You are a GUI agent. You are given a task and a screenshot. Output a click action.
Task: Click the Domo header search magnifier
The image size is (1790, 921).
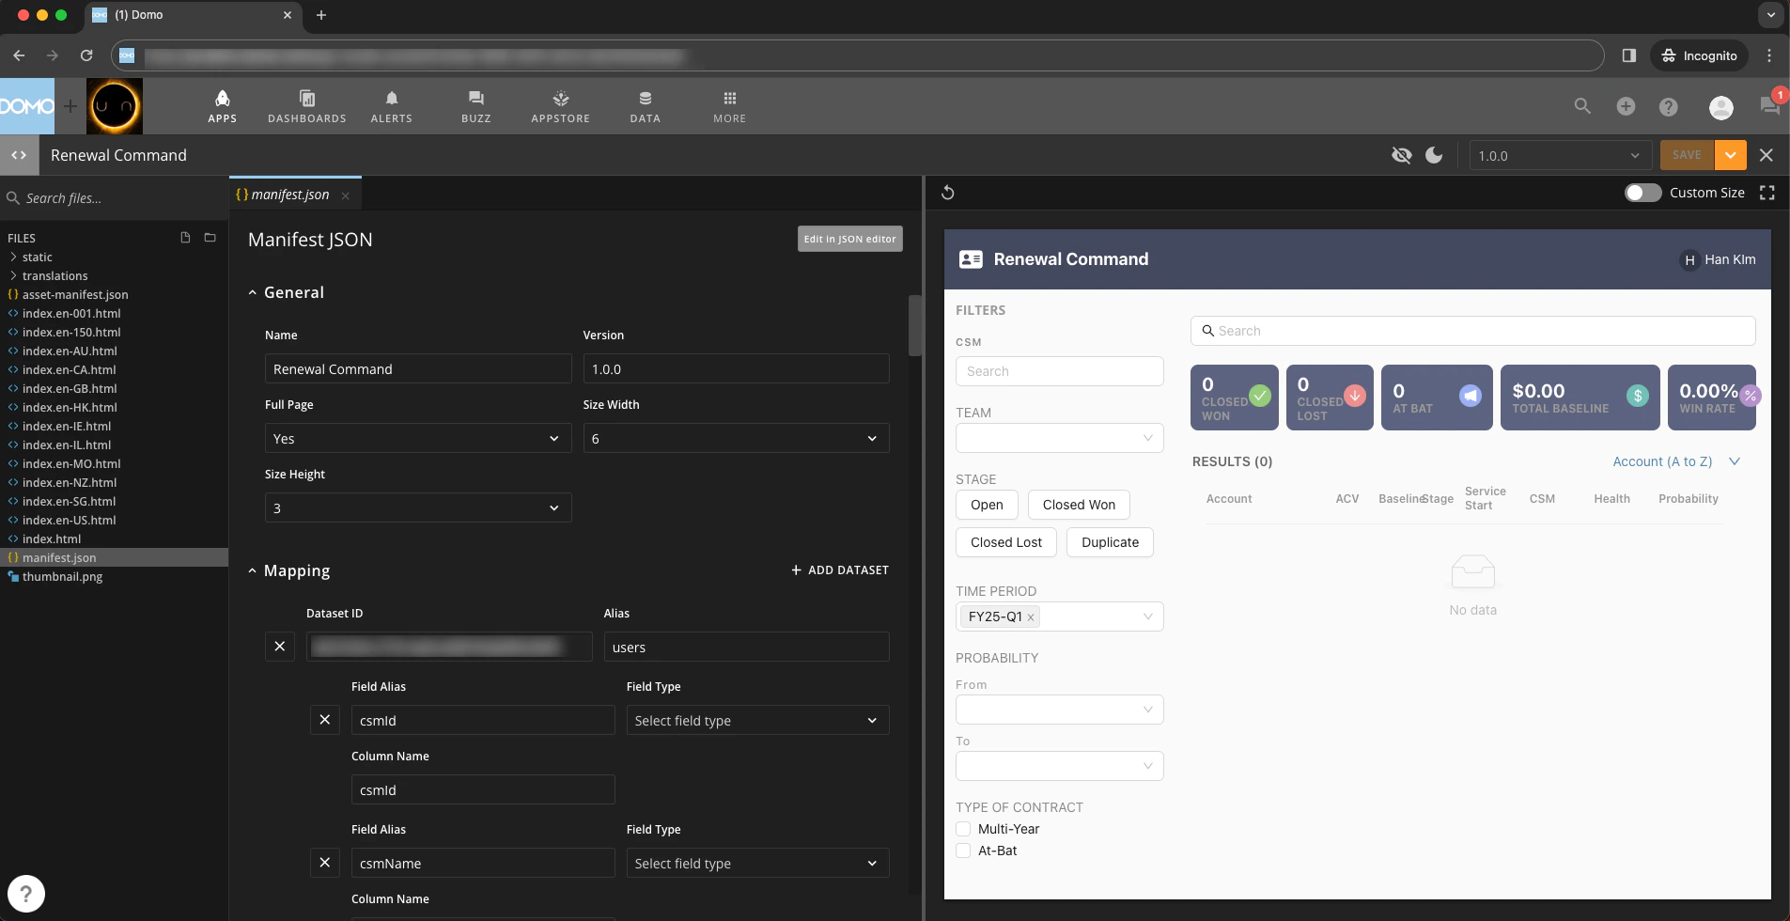coord(1582,106)
